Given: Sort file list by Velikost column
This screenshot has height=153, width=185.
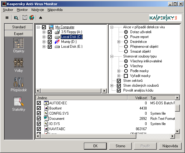Looking at the screenshot, I should (138, 98).
